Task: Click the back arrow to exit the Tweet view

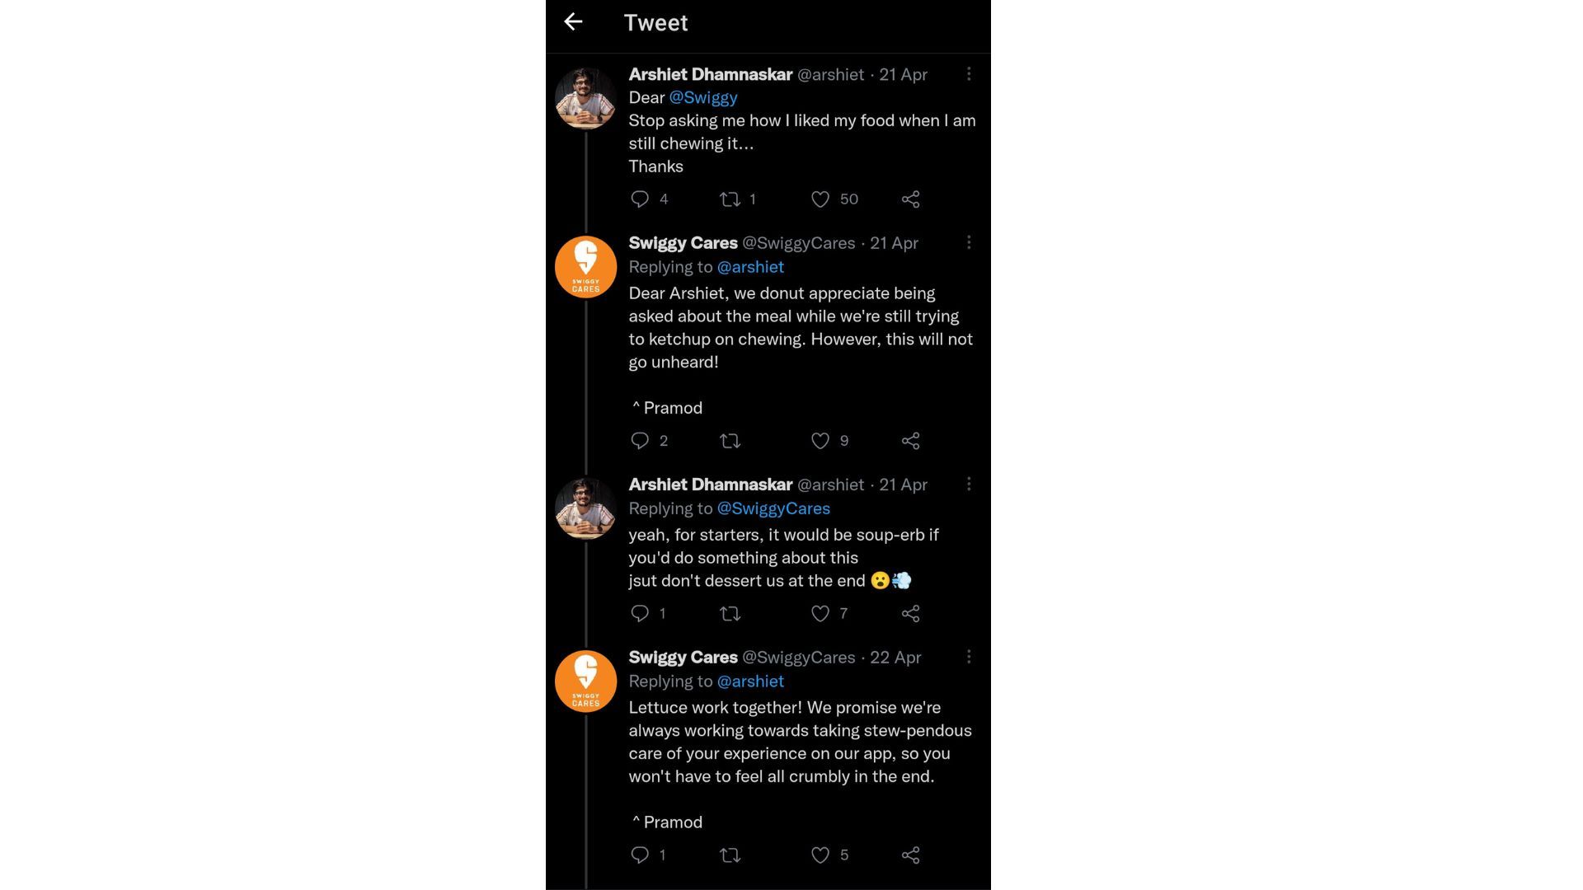Action: pos(575,22)
